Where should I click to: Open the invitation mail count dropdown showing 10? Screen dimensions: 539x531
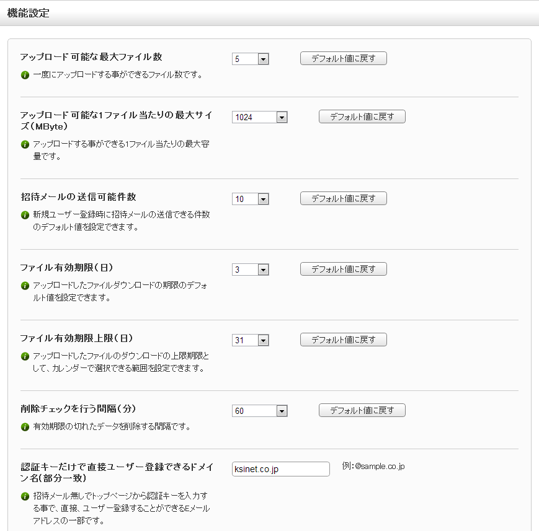coord(250,199)
